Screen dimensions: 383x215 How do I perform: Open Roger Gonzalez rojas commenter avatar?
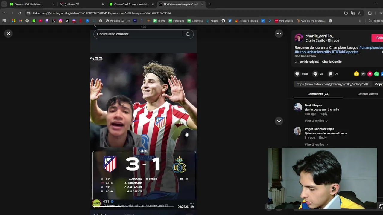pyautogui.click(x=298, y=131)
